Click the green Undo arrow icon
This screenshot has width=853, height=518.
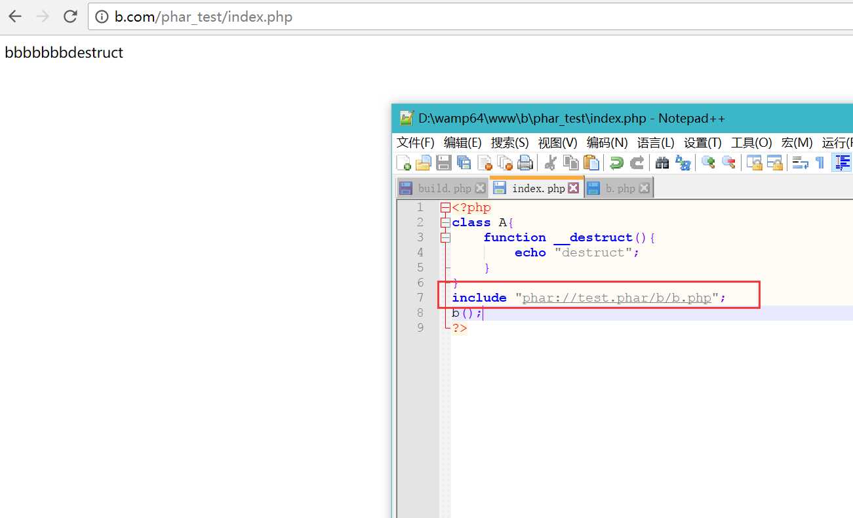(x=616, y=163)
